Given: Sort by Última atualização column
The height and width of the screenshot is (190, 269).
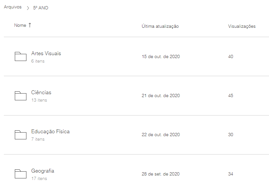Looking at the screenshot, I should click(160, 26).
